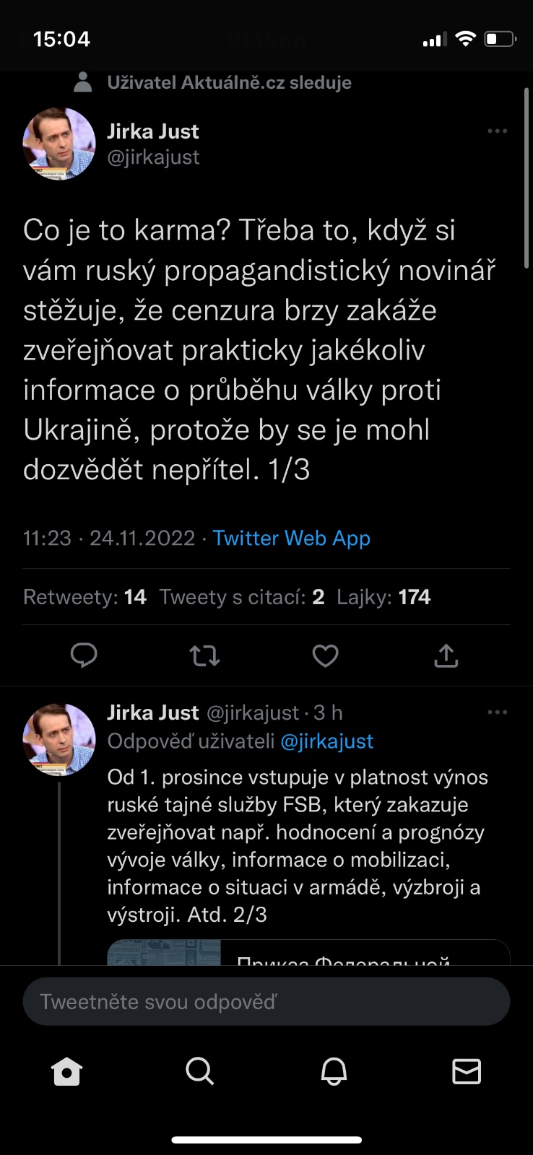Share the main tweet
The width and height of the screenshot is (533, 1155).
[x=446, y=655]
